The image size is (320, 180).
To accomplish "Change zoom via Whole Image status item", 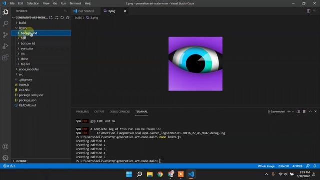I will click(x=266, y=166).
